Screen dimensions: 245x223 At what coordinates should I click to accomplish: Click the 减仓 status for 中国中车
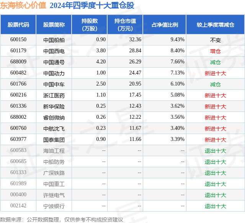[216, 84]
